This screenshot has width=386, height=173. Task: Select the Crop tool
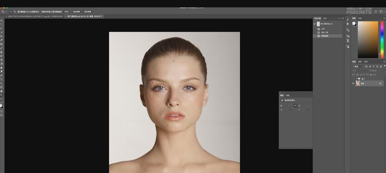[x=1, y=36]
